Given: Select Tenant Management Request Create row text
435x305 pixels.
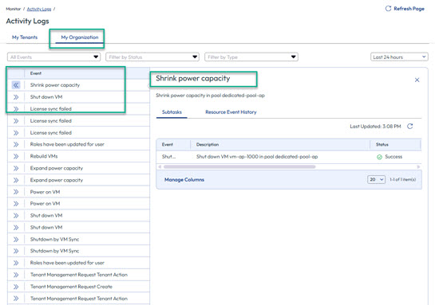Looking at the screenshot, I should (71, 287).
